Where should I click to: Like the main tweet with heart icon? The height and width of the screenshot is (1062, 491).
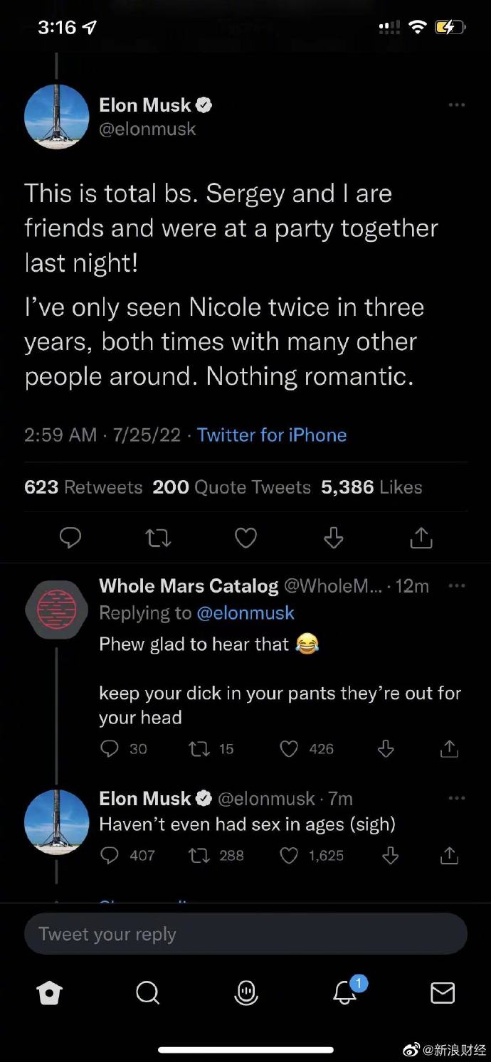point(245,538)
